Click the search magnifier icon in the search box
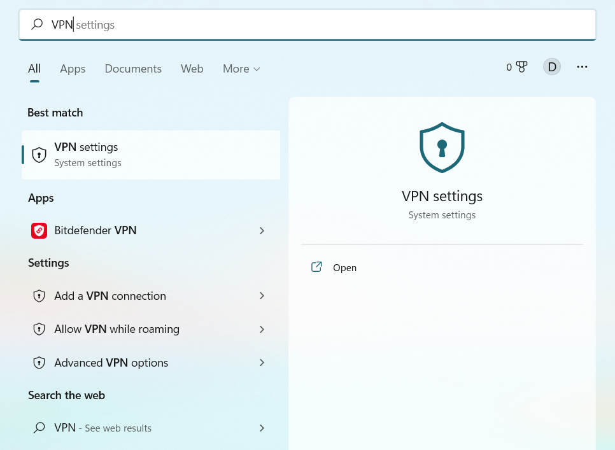Image resolution: width=615 pixels, height=450 pixels. tap(37, 24)
